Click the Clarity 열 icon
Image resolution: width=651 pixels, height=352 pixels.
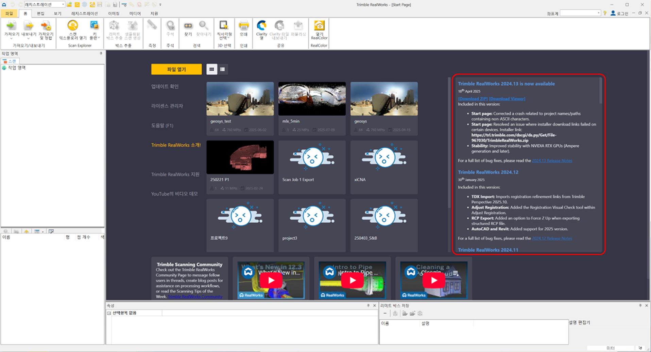pyautogui.click(x=261, y=25)
